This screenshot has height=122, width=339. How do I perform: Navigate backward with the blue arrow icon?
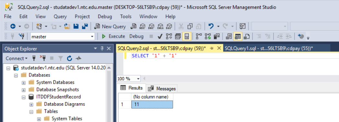click(13, 26)
